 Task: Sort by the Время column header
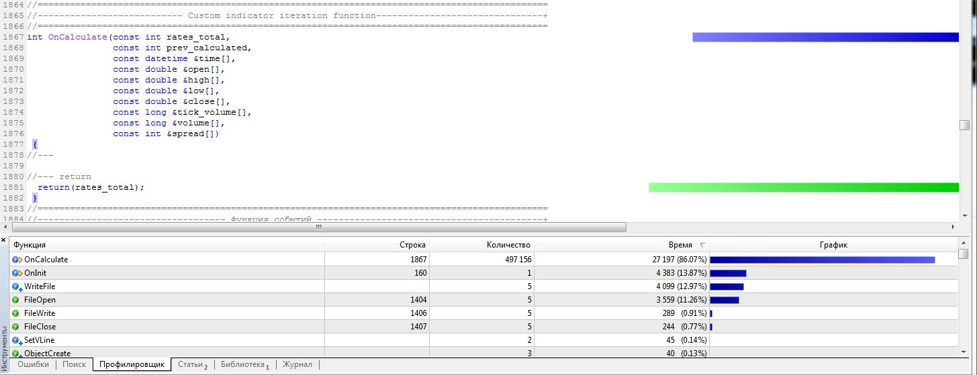(x=622, y=245)
